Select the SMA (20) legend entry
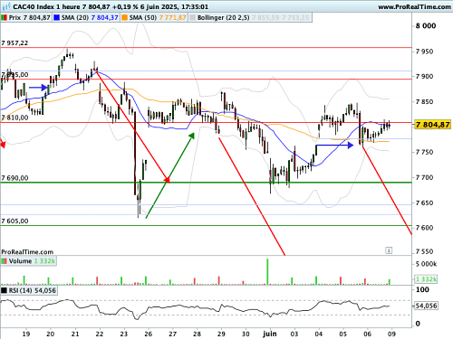The width and height of the screenshot is (453, 339). pyautogui.click(x=86, y=18)
